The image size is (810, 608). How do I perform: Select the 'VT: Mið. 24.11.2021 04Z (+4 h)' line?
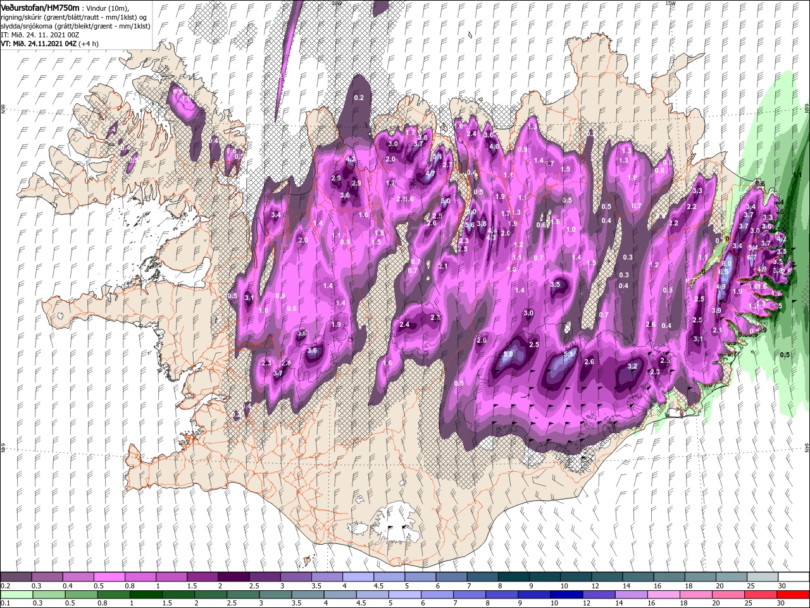tap(49, 44)
